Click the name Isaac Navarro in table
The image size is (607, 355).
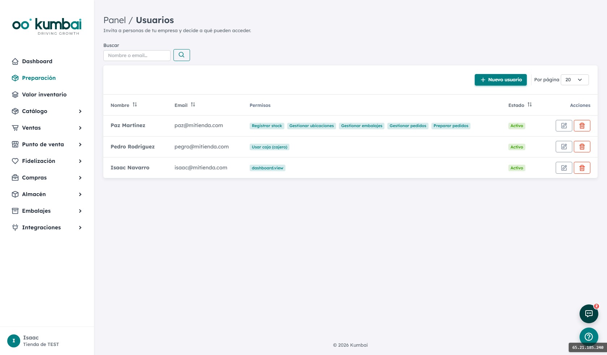pos(130,168)
